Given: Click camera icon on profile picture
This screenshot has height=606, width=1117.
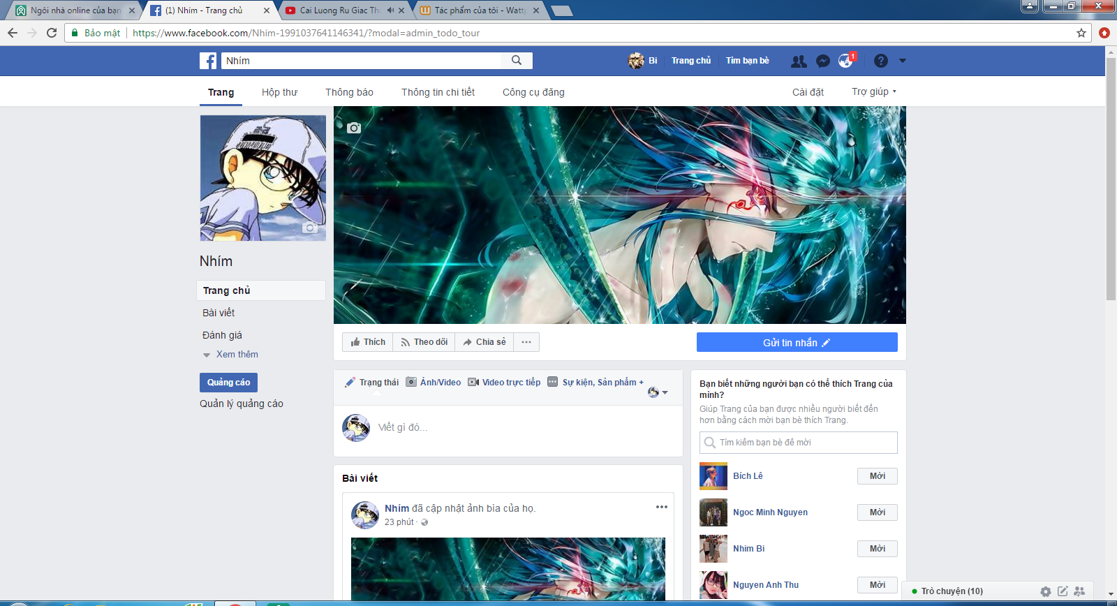Looking at the screenshot, I should [x=310, y=228].
